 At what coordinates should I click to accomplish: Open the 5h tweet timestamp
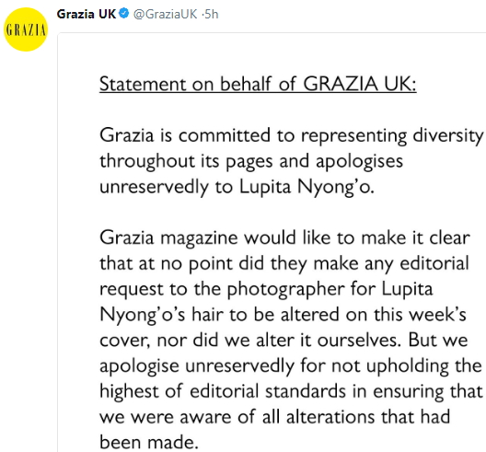(x=212, y=14)
